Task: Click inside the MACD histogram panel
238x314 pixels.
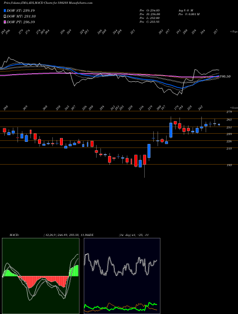Action: 40,276
